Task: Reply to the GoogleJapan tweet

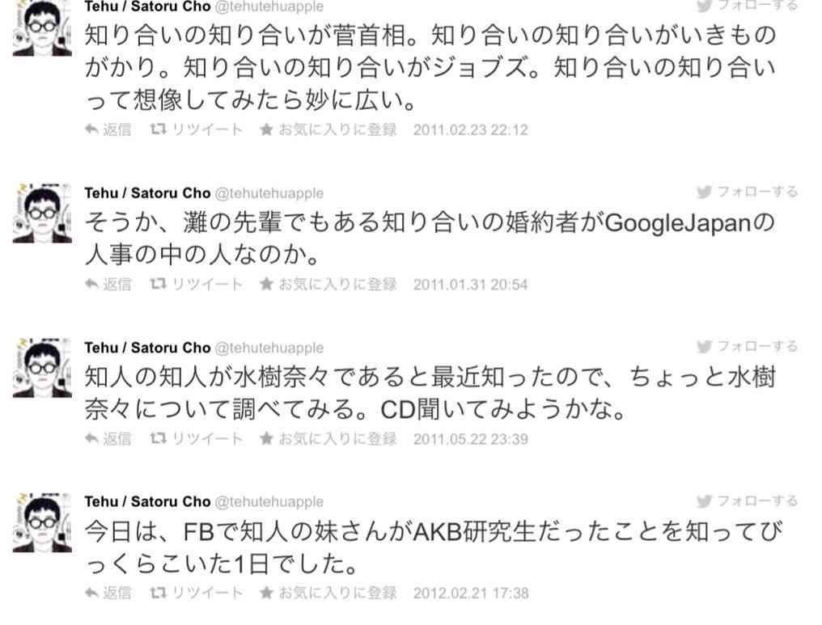Action: tap(108, 284)
